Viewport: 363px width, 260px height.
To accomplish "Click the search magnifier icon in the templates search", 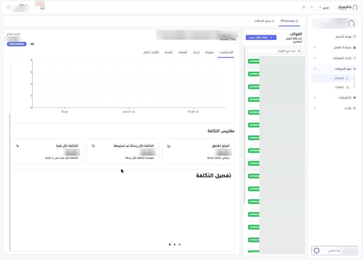I will 299,51.
